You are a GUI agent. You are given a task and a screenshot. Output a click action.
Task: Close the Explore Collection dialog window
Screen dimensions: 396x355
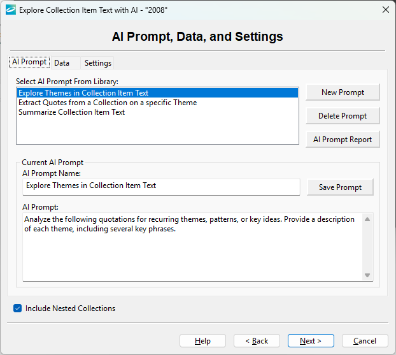pyautogui.click(x=385, y=10)
